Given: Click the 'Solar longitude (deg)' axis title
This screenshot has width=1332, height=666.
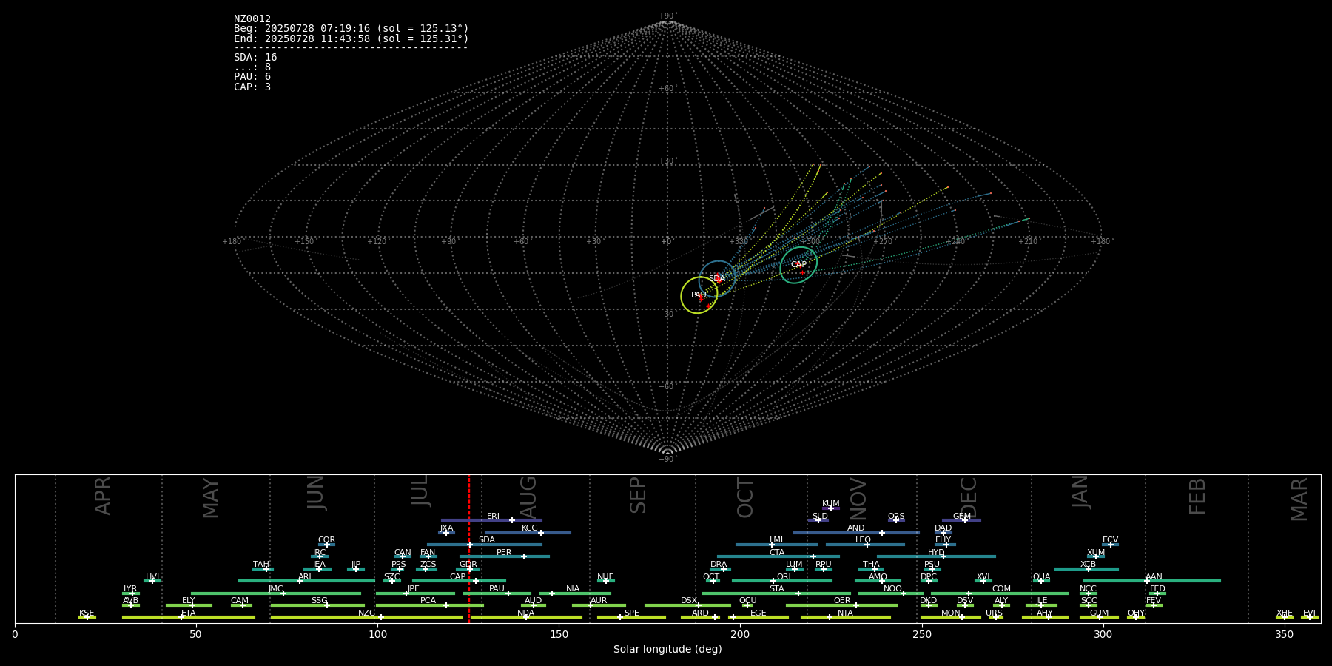Looking at the screenshot, I should coord(667,650).
